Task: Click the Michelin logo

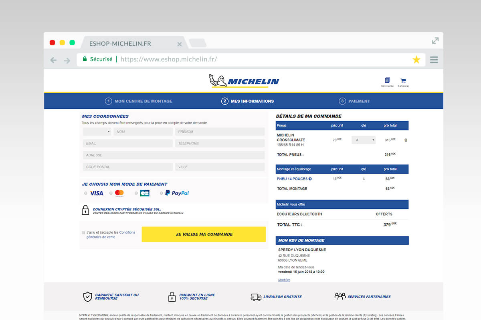Action: 244,81
